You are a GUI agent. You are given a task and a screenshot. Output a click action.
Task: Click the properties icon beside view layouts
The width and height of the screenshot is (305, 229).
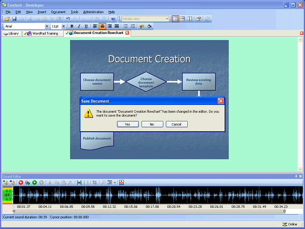point(199,19)
